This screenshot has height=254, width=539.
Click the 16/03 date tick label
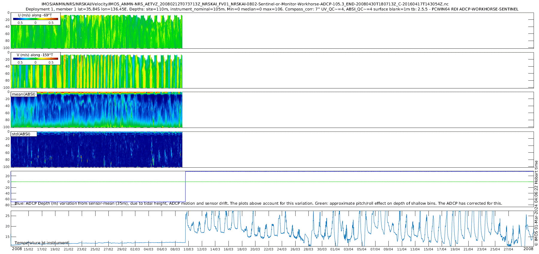coord(228,249)
